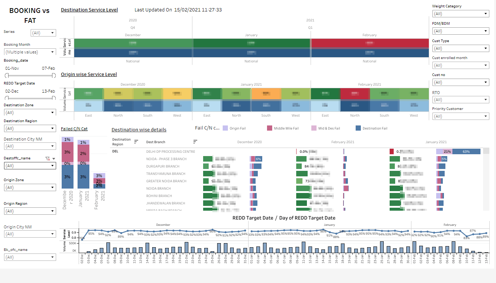Screen dimensions: 496x283
Task: Open the RTO dropdown
Action: click(486, 99)
